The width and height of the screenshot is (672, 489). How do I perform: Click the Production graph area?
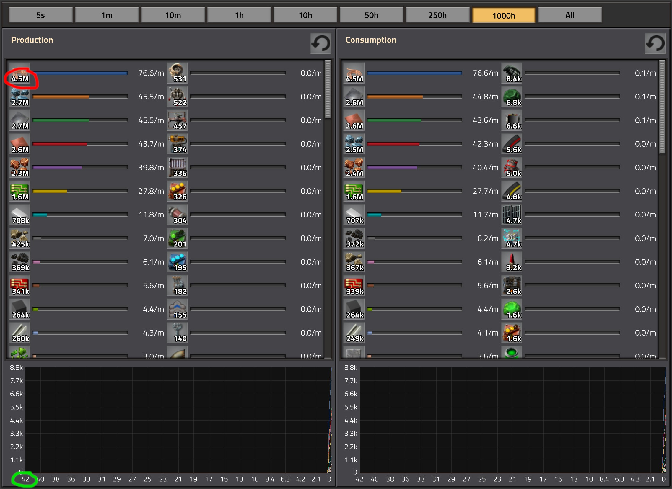point(178,420)
